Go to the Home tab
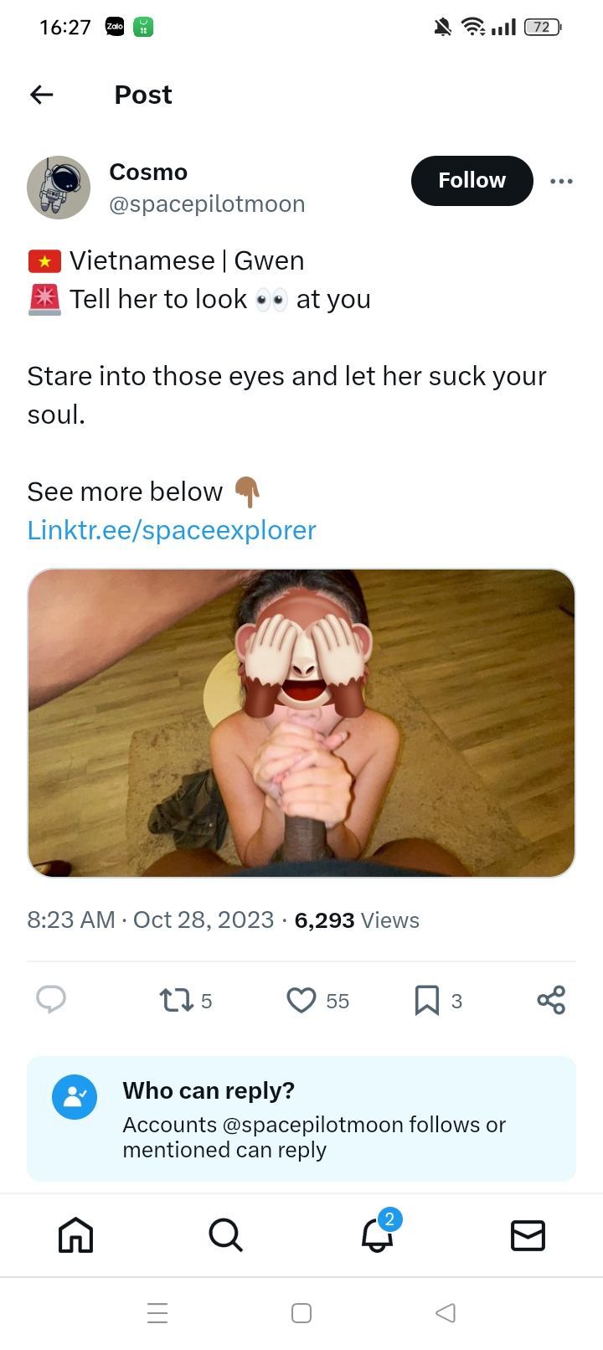Viewport: 603px width, 1350px height. 75,1235
